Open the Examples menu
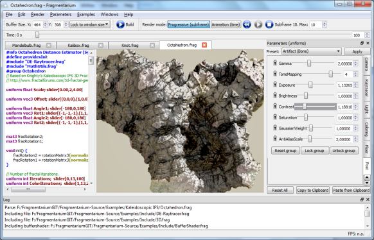The height and width of the screenshot is (240, 374). 86,15
